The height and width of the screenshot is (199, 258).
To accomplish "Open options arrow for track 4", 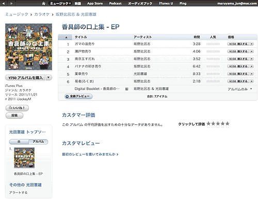I will click(x=252, y=66).
